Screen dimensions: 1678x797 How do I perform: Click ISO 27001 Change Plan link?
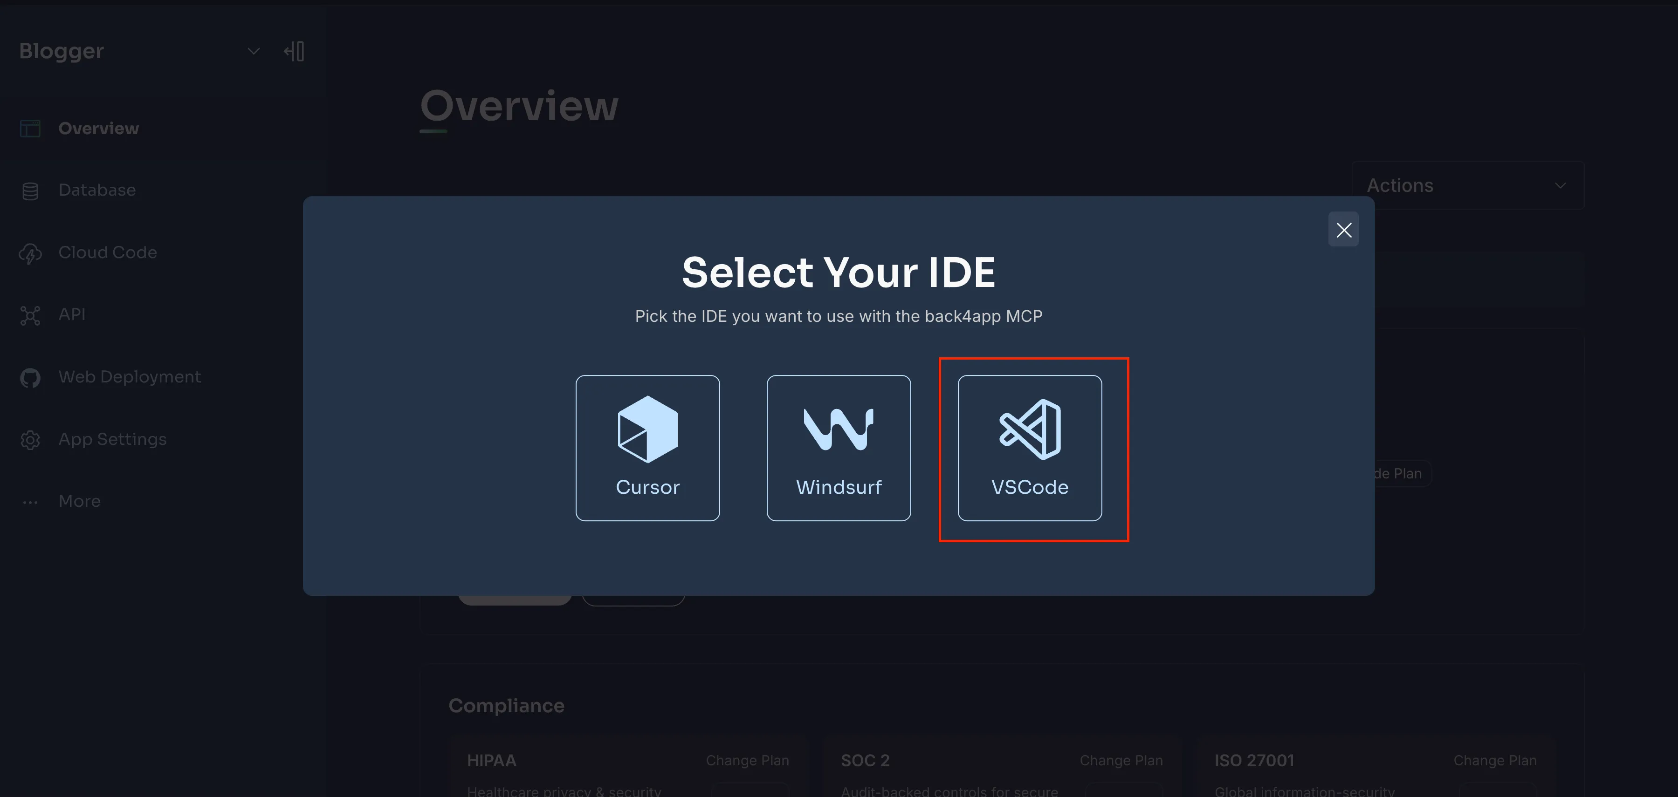(1494, 761)
